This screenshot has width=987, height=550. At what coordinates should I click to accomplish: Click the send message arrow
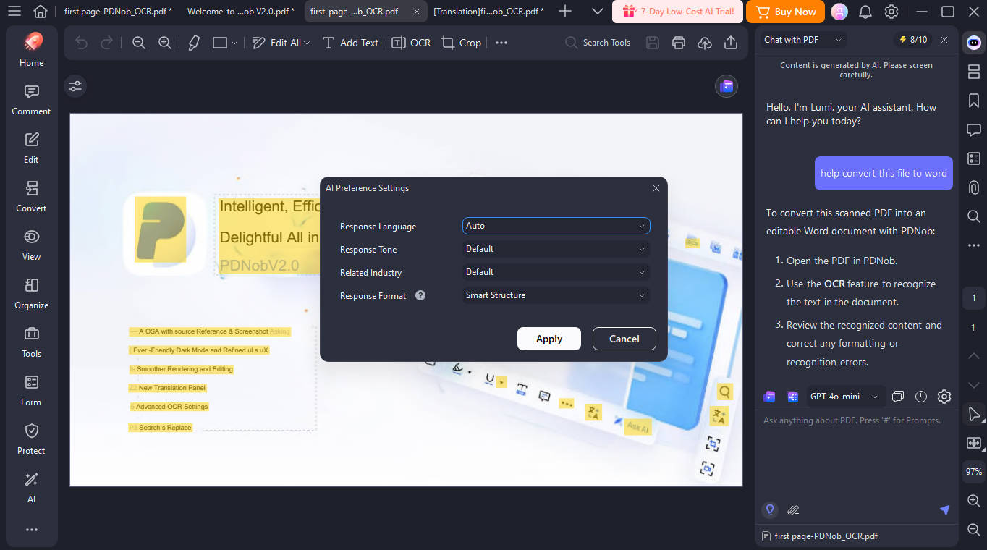click(x=944, y=510)
